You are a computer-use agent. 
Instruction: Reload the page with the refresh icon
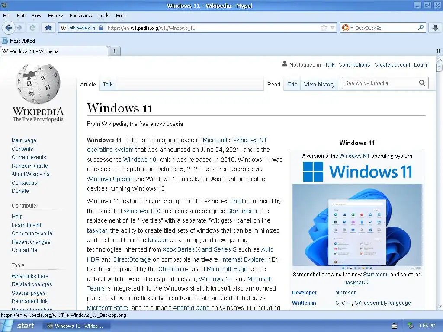32,28
